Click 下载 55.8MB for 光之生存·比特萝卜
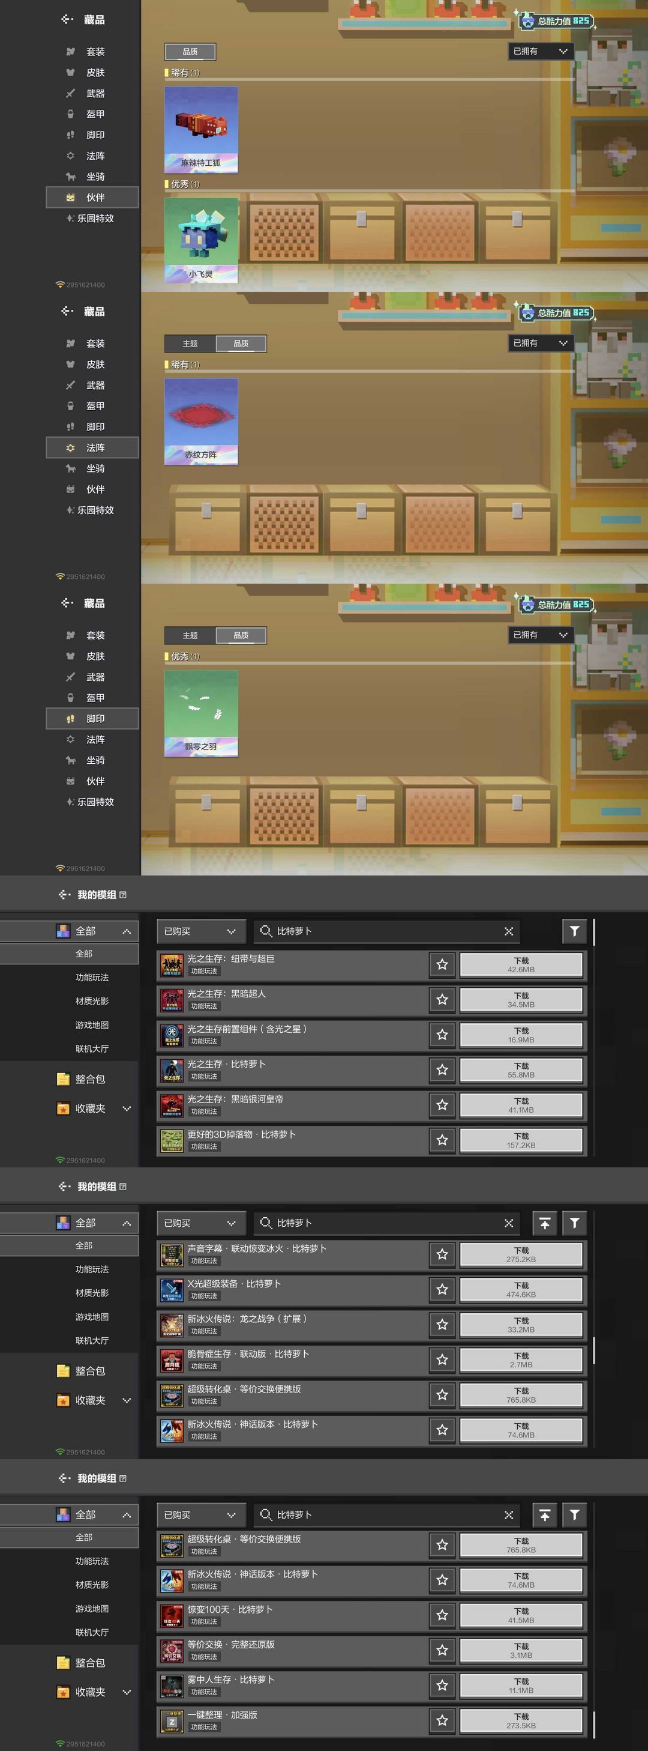 click(521, 1070)
